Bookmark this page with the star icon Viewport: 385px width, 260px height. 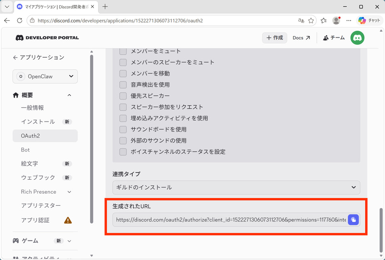311,21
